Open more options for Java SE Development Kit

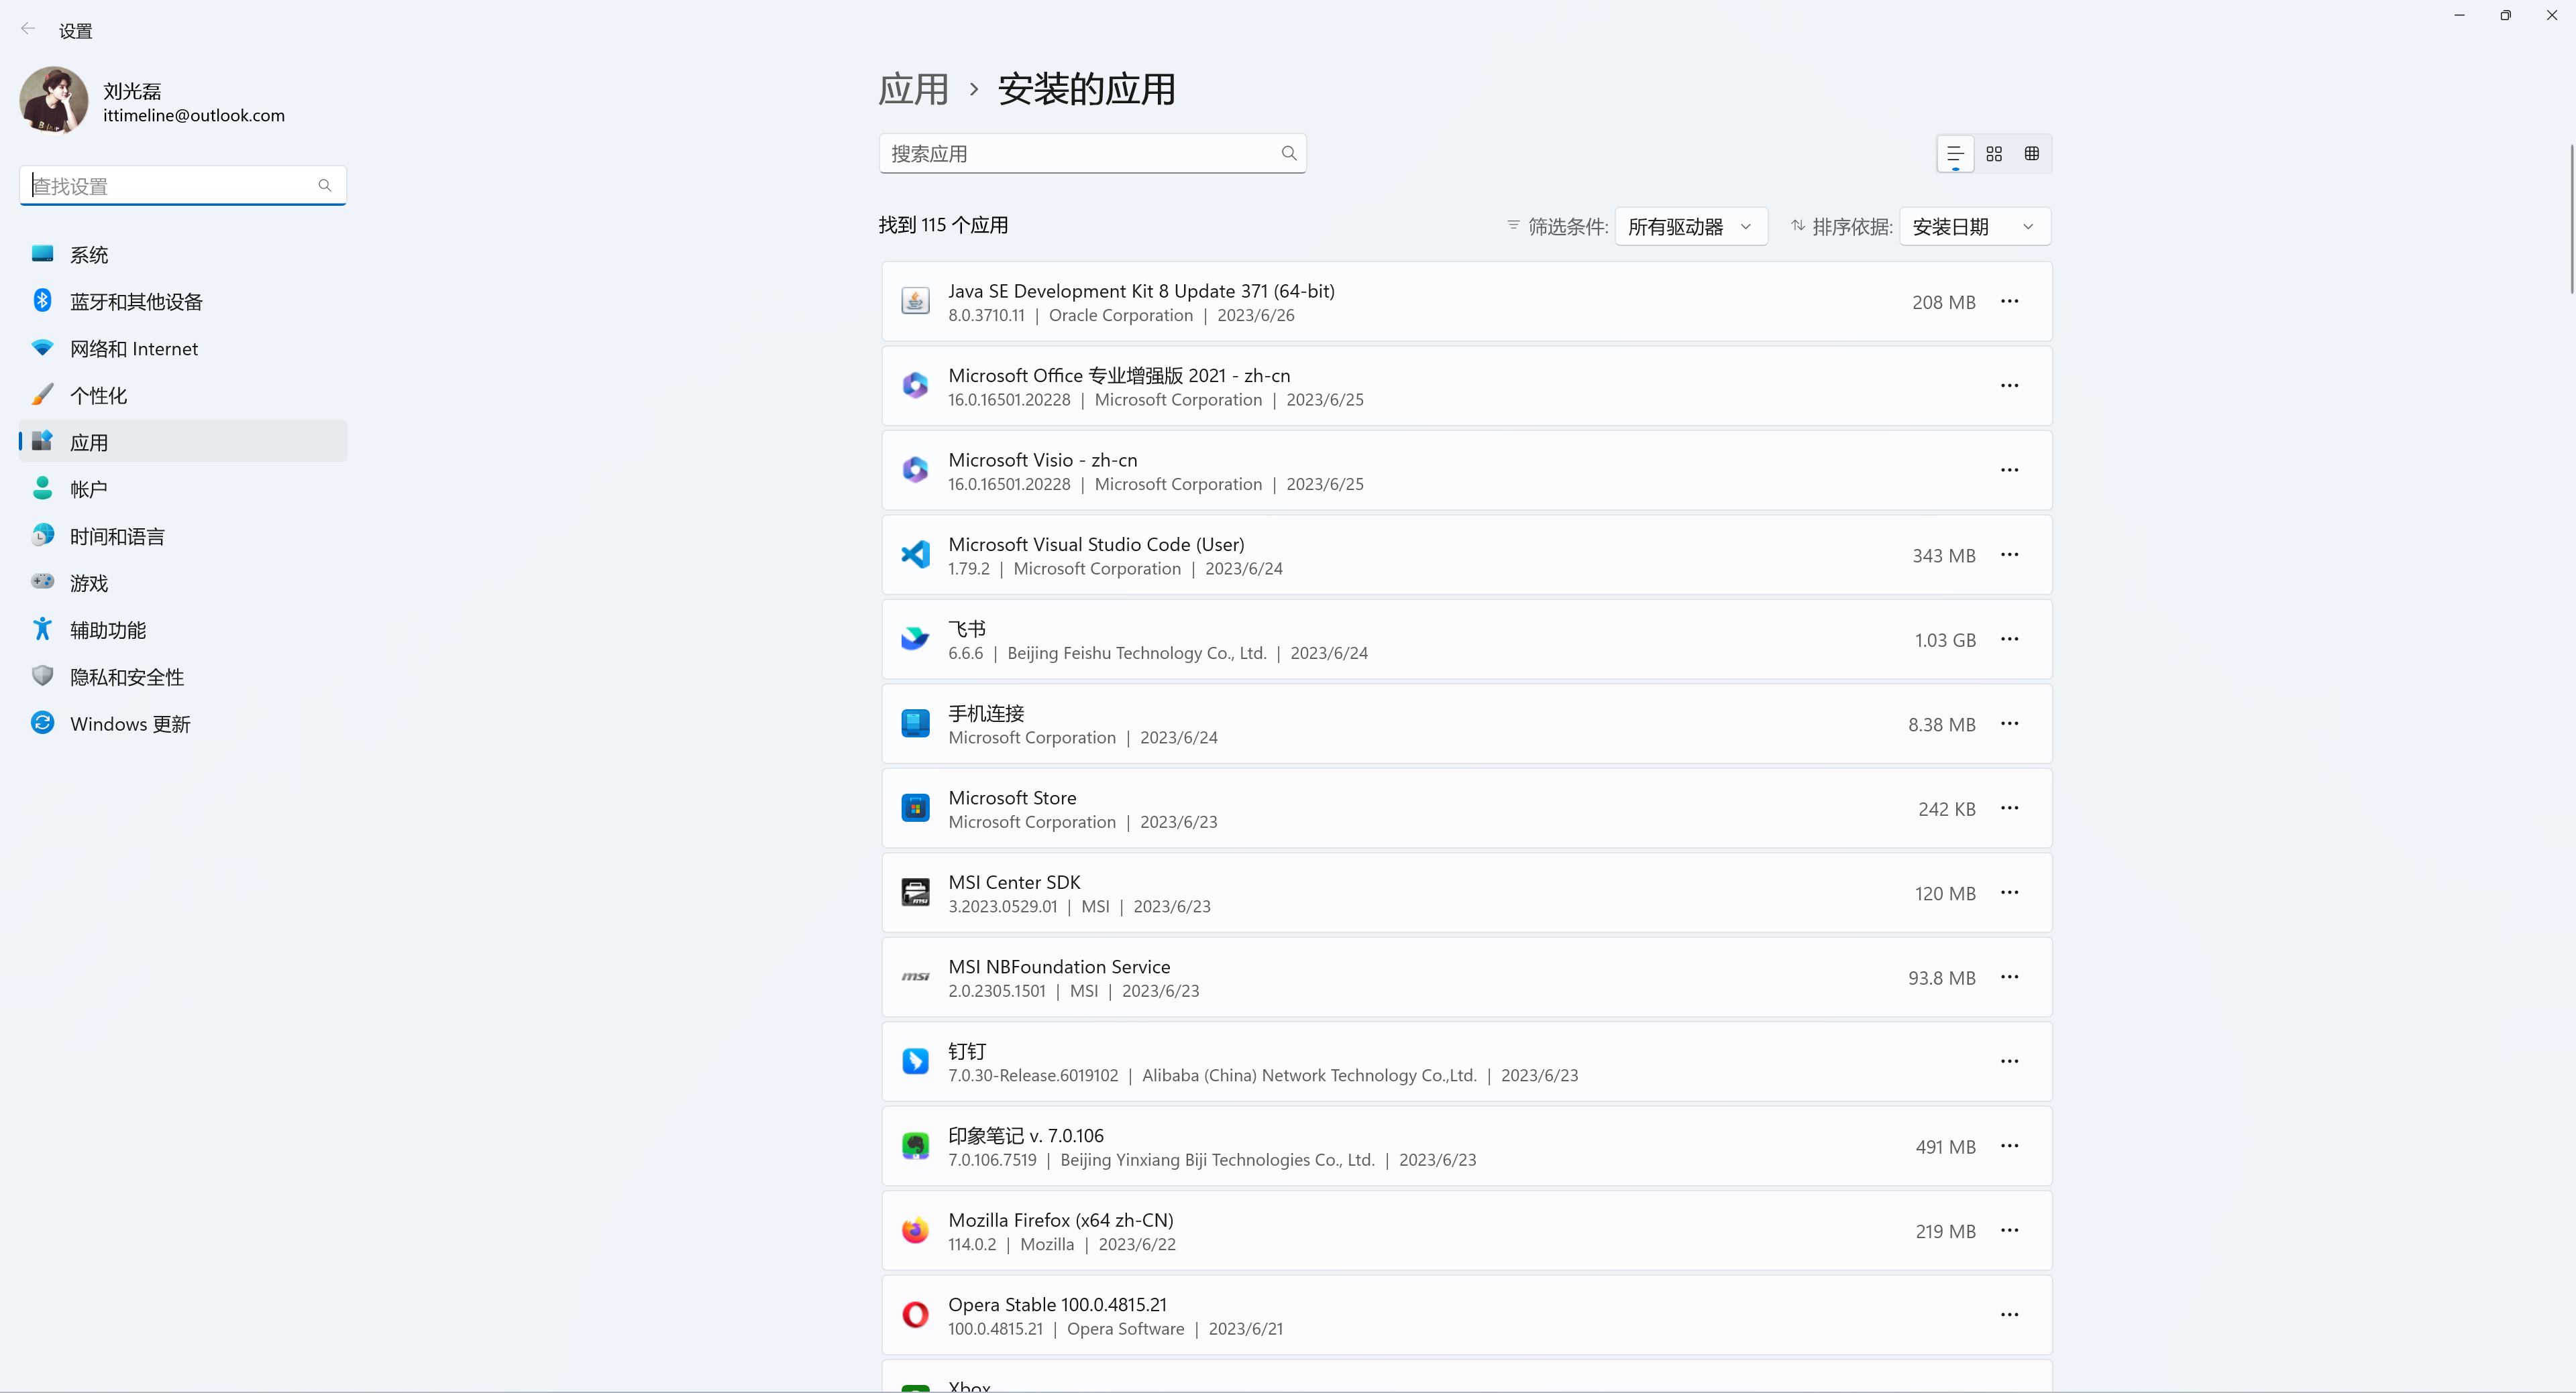[2010, 301]
